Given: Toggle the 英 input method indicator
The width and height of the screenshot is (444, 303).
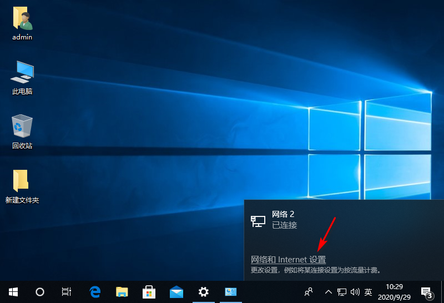Looking at the screenshot, I should click(x=368, y=291).
